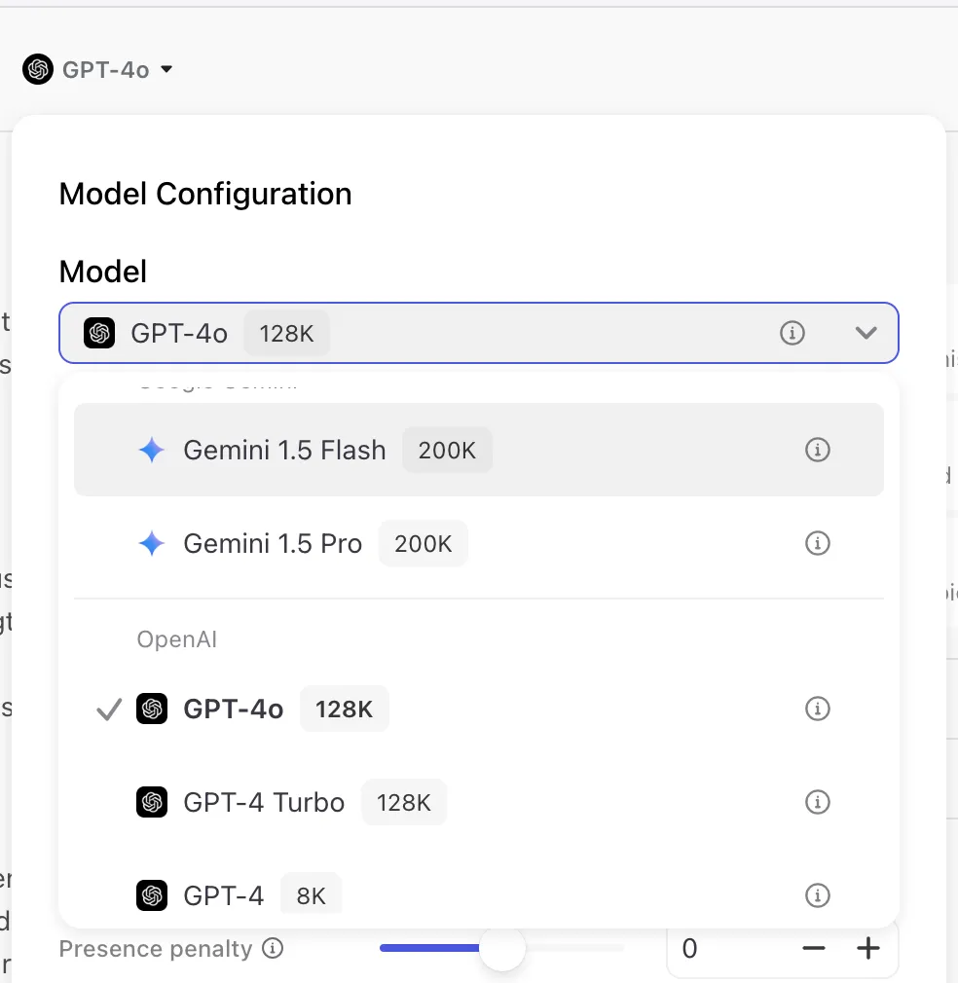The image size is (958, 983).
Task: Click info icon for Gemini 1.5 Flash
Action: click(818, 450)
